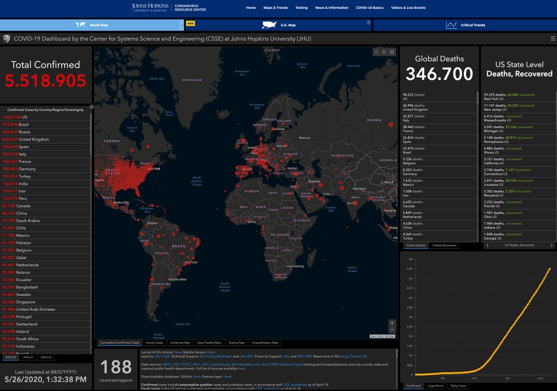Open the Worldometers.info data source link
Viewport: 557px width, 391px height.
pos(246,364)
